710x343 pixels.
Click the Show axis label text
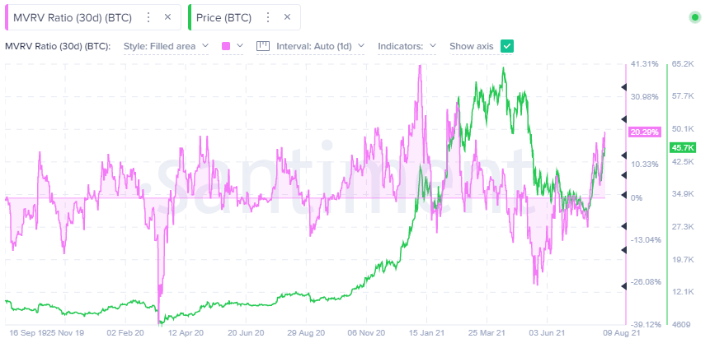coord(472,46)
